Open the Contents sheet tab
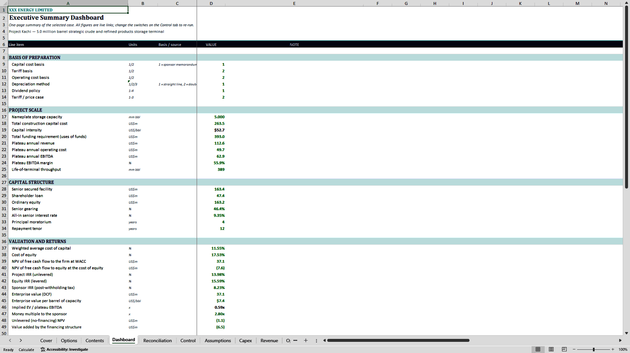 point(94,341)
